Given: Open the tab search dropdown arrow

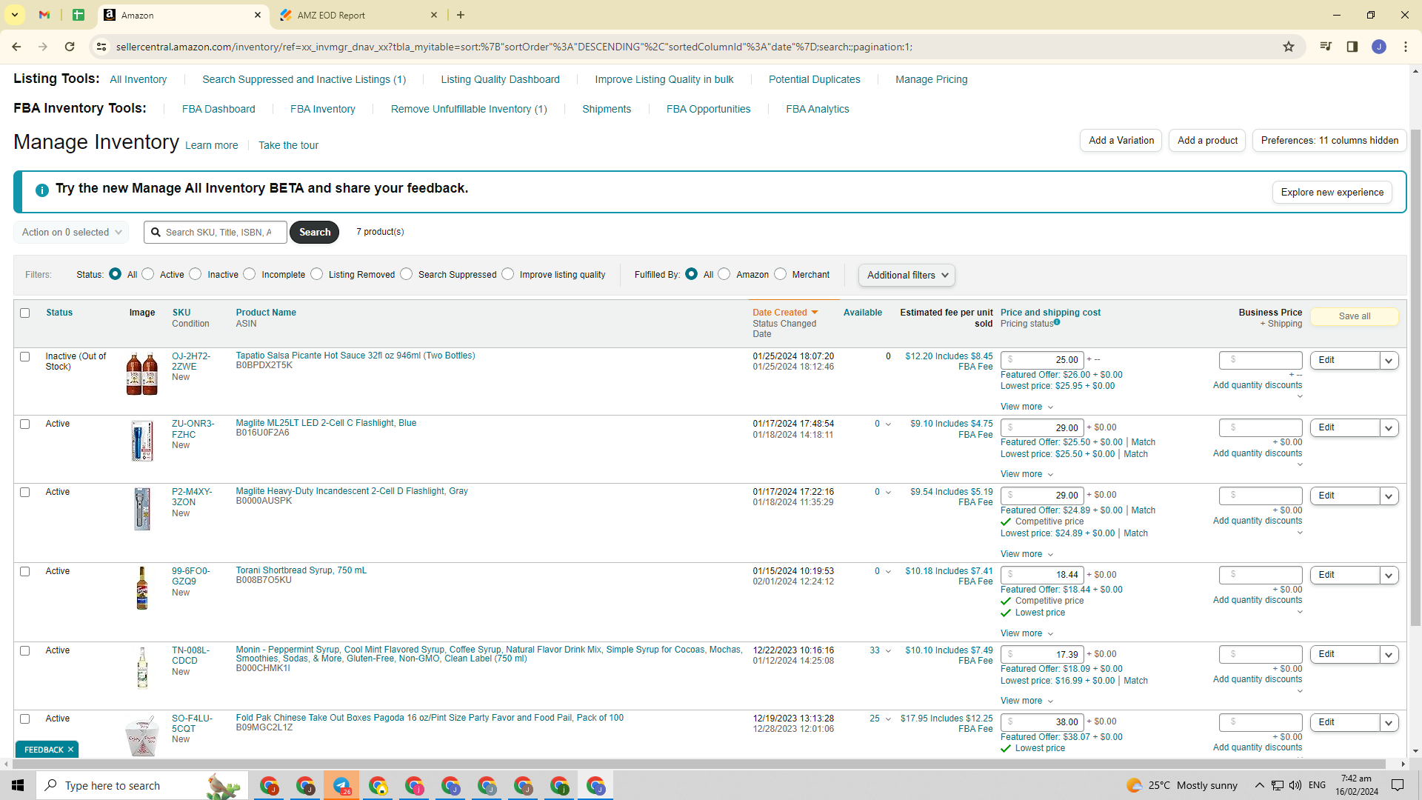Looking at the screenshot, I should tap(15, 15).
